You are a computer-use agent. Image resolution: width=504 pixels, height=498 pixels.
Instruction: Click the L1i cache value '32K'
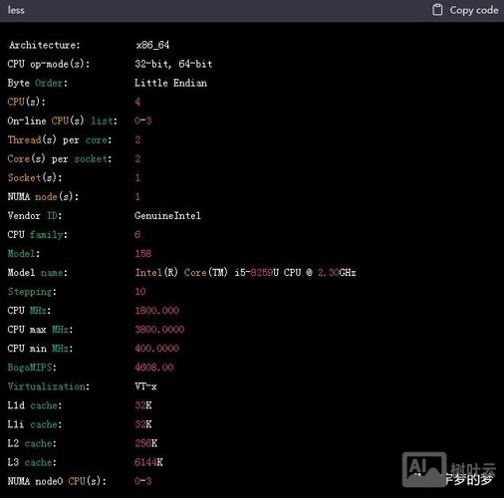pyautogui.click(x=143, y=424)
